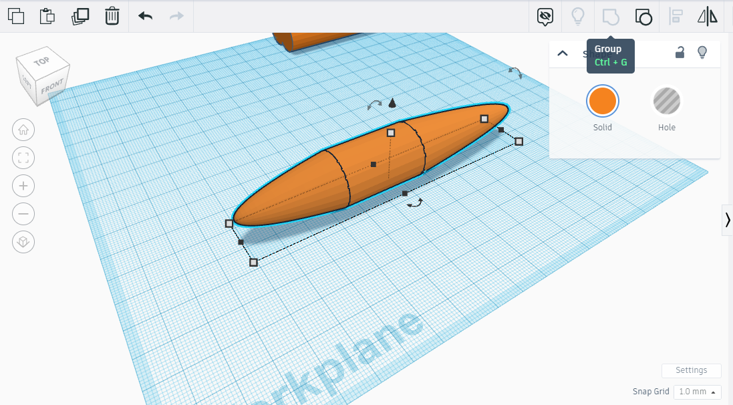Image resolution: width=733 pixels, height=405 pixels.
Task: Expand the right shapes panel arrow
Action: [x=728, y=220]
